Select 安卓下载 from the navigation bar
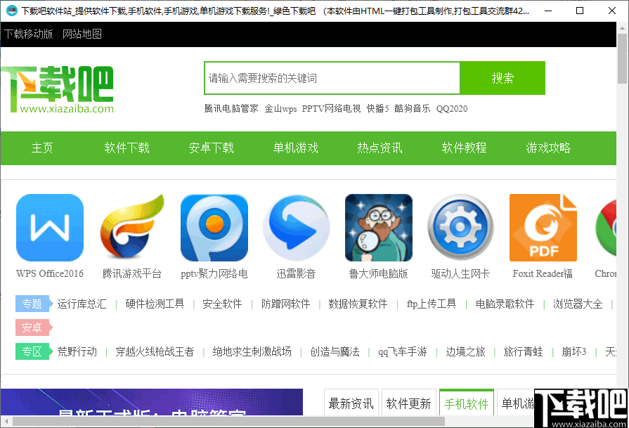The height and width of the screenshot is (428, 629). click(x=211, y=148)
